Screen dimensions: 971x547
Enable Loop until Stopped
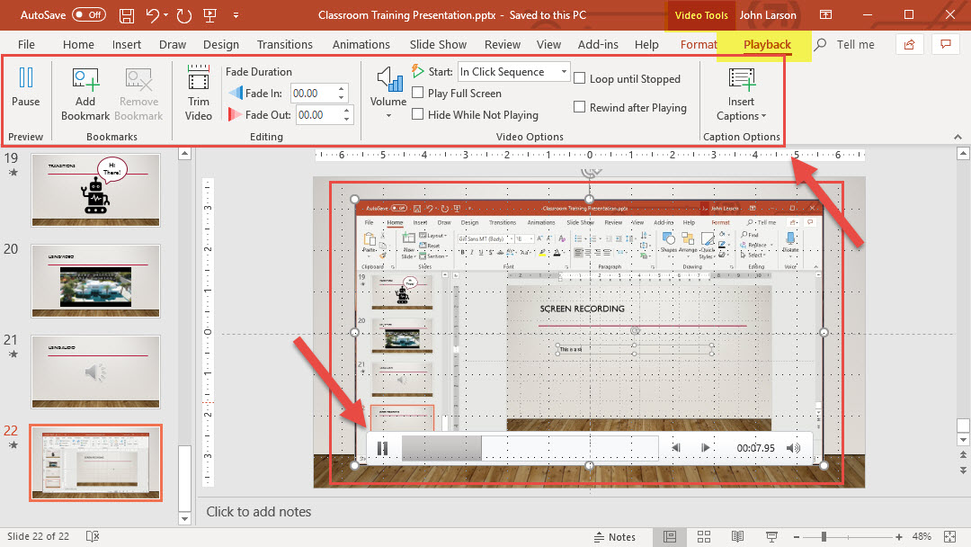(580, 79)
